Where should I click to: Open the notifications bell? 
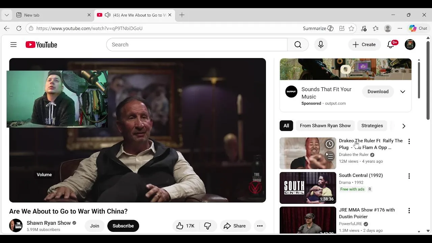(391, 45)
